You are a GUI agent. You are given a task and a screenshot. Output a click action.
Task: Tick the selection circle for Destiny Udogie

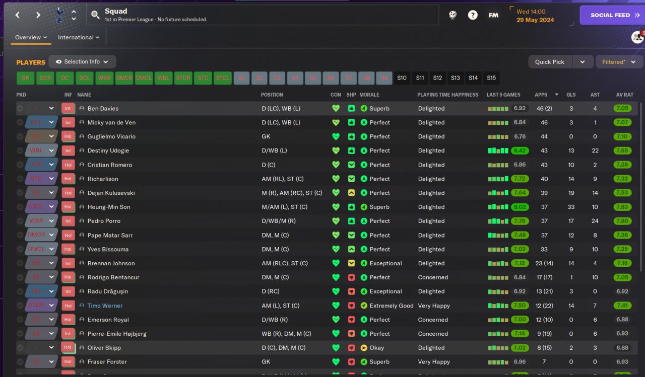pyautogui.click(x=20, y=150)
